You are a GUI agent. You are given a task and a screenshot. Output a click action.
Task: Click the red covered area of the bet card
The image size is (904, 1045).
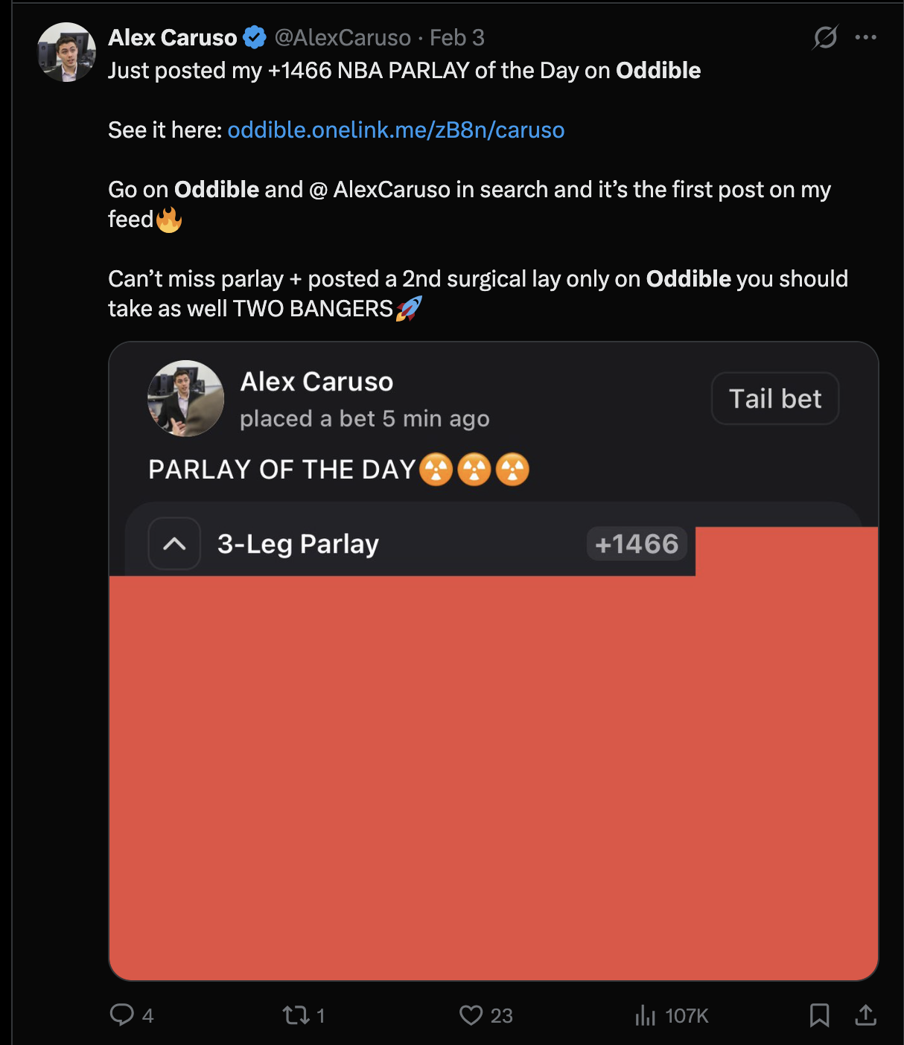(493, 774)
